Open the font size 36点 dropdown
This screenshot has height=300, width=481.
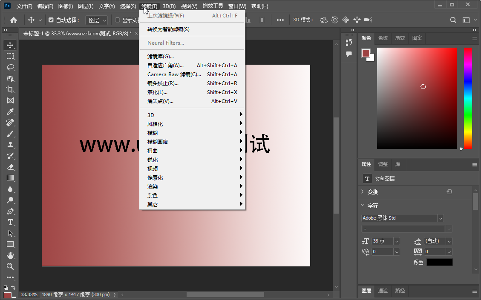(396, 241)
